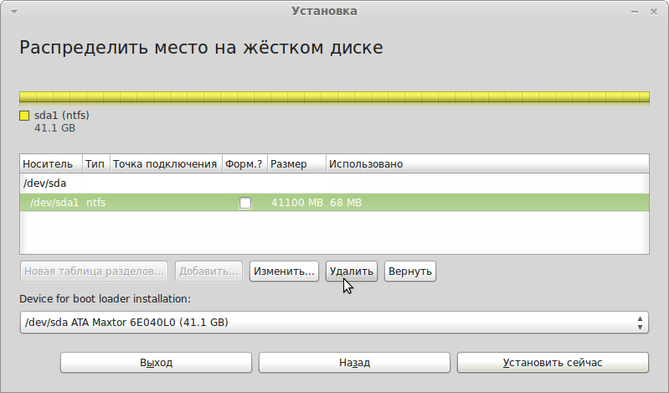
Task: Click the yellow sda1 legend swatch
Action: pos(24,116)
